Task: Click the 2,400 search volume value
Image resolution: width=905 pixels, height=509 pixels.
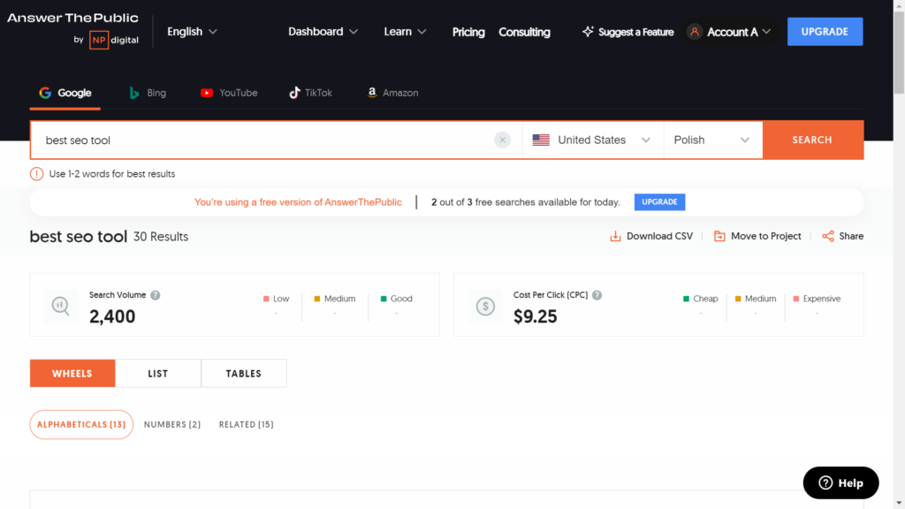Action: click(x=112, y=316)
